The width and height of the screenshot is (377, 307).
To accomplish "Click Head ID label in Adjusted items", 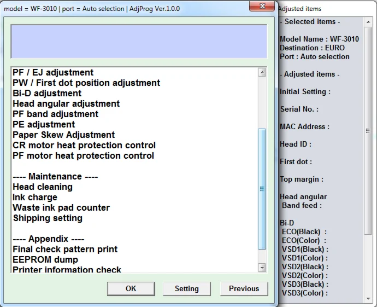I will coord(296,144).
